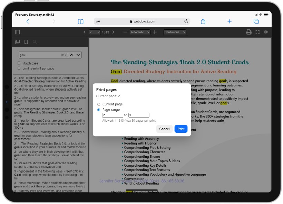Screen dimensions: 283x204
Task: Expand the Continuous view mode dropdown
Action: 175,32
